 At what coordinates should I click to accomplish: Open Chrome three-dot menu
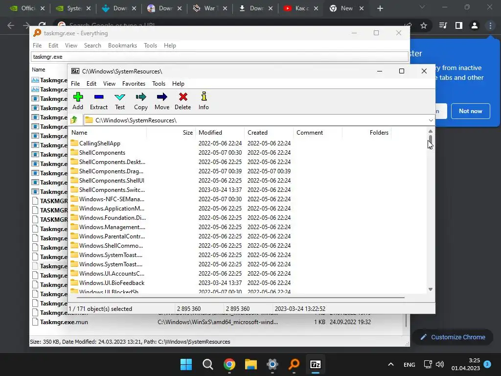tap(490, 25)
